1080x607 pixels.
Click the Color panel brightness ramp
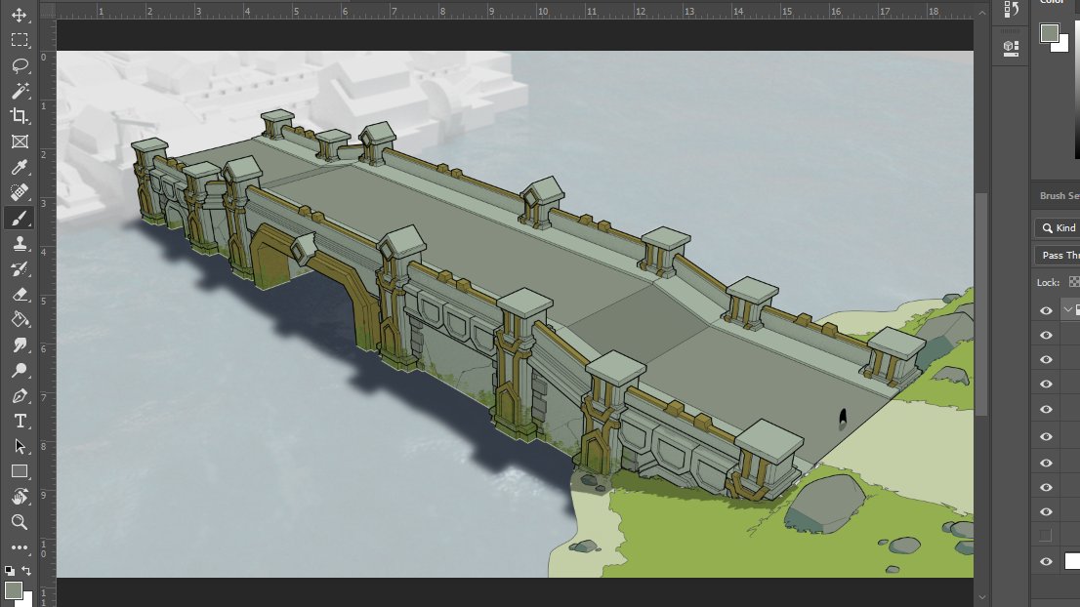coord(1077,90)
